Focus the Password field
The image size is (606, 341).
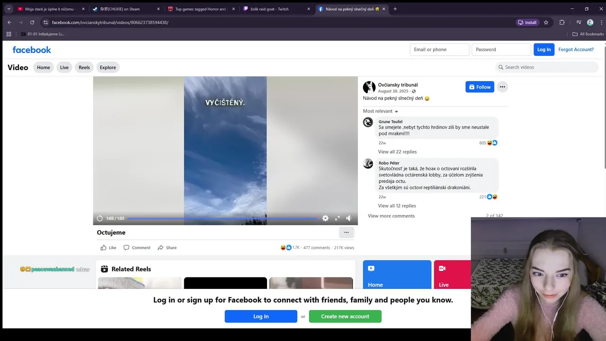tap(501, 49)
